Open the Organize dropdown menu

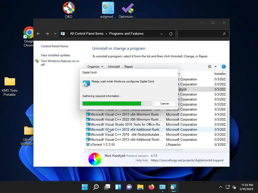pyautogui.click(x=95, y=66)
